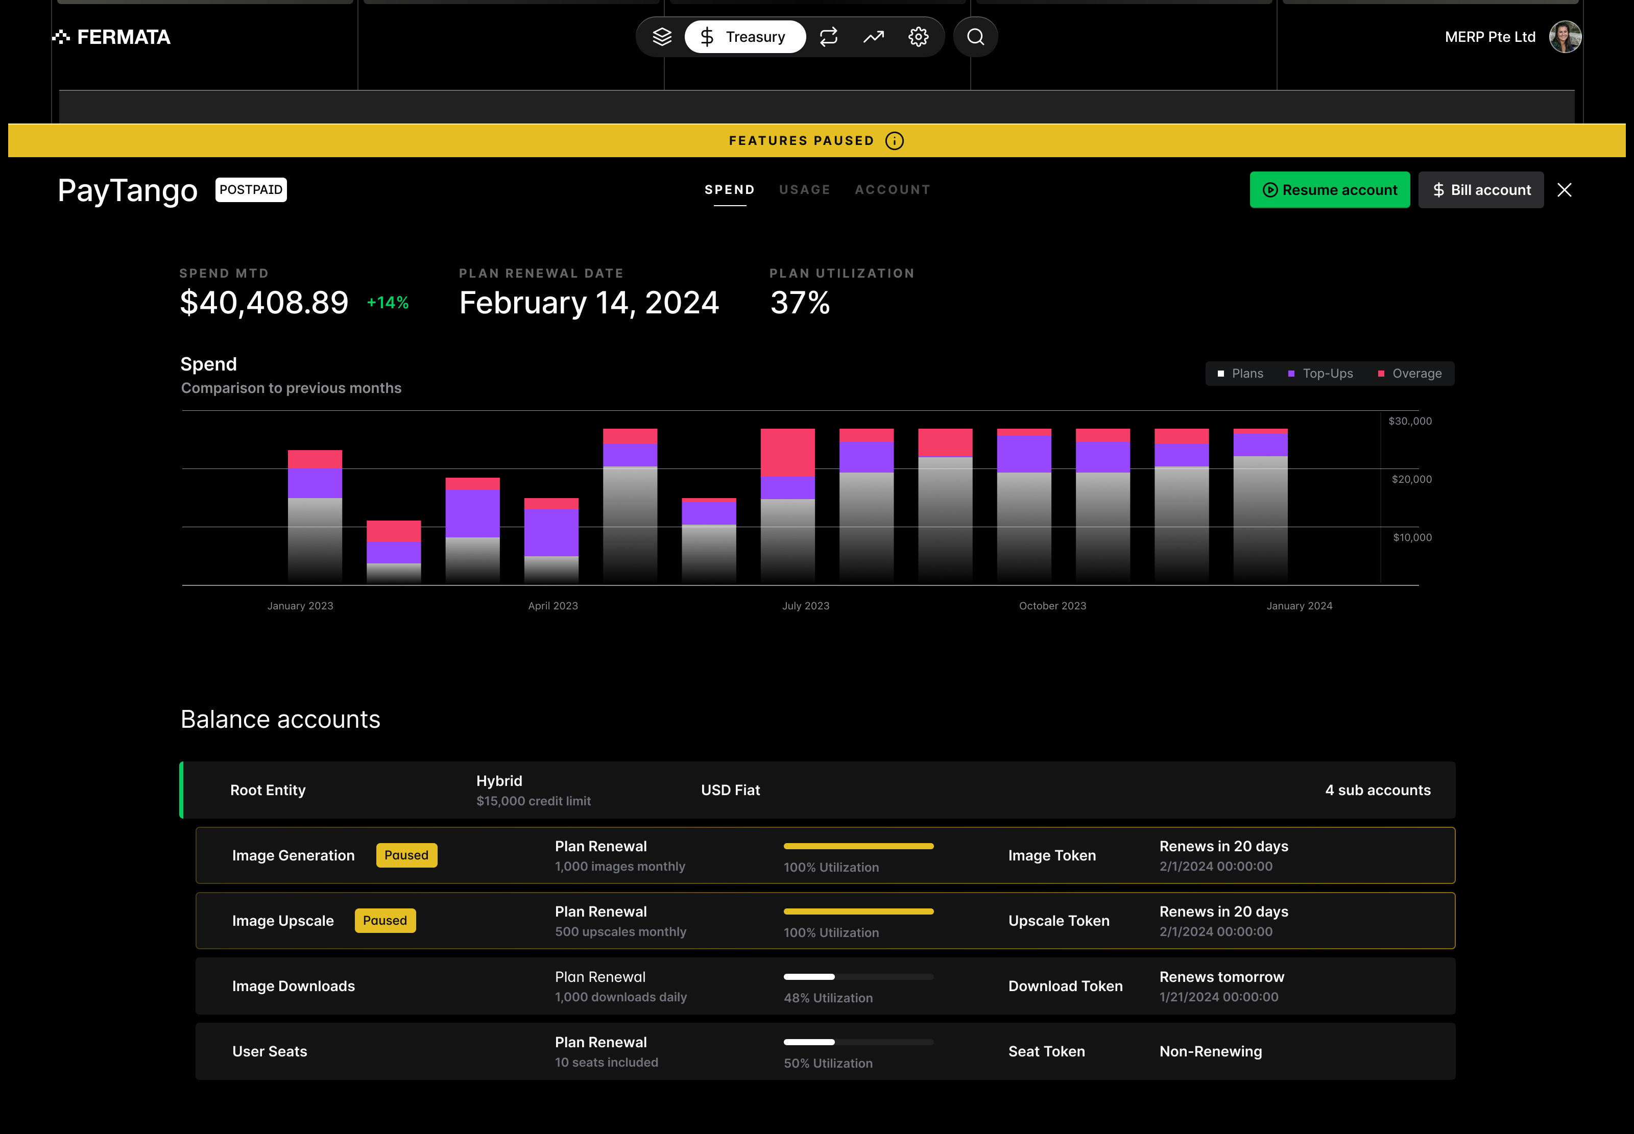Click the user profile avatar

tap(1565, 37)
